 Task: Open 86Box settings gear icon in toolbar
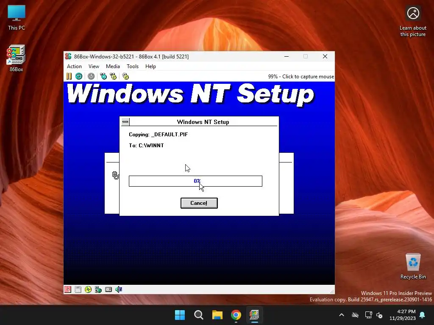pyautogui.click(x=125, y=76)
